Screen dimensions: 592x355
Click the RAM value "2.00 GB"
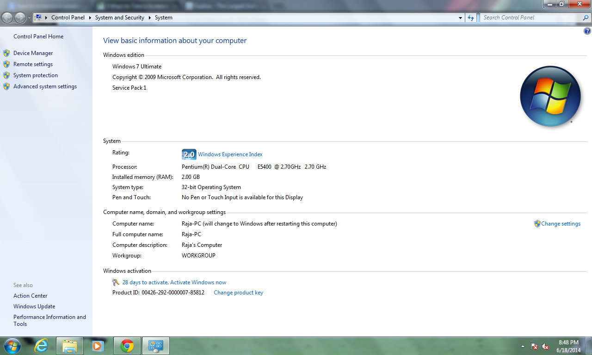point(191,177)
